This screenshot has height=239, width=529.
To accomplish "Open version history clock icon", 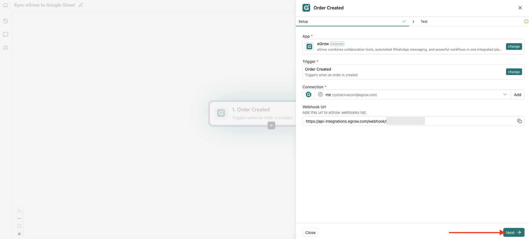I will (6, 21).
